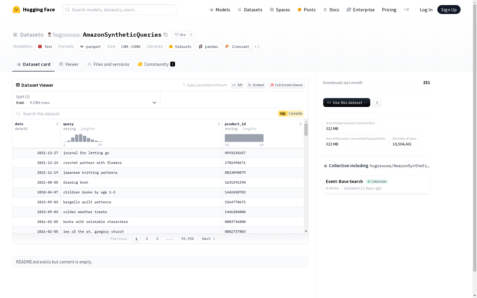Image resolution: width=477 pixels, height=298 pixels.
Task: Click the like count 0
Action: 191,35
